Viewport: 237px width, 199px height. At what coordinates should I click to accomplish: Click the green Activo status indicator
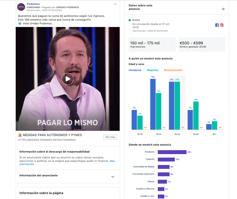(x=130, y=20)
